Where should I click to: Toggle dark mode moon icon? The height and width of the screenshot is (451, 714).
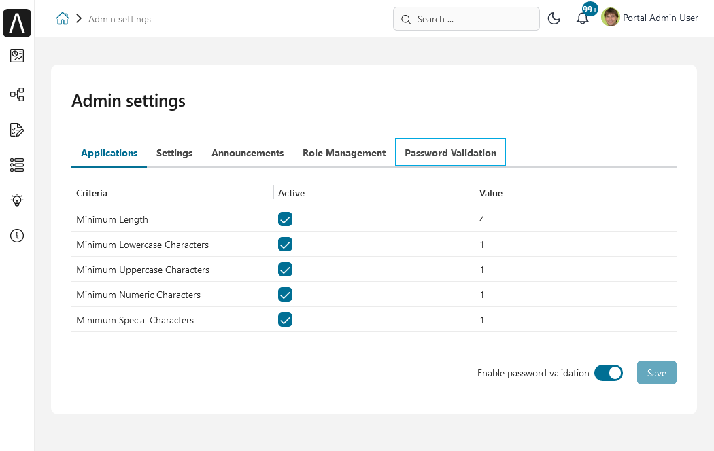554,18
